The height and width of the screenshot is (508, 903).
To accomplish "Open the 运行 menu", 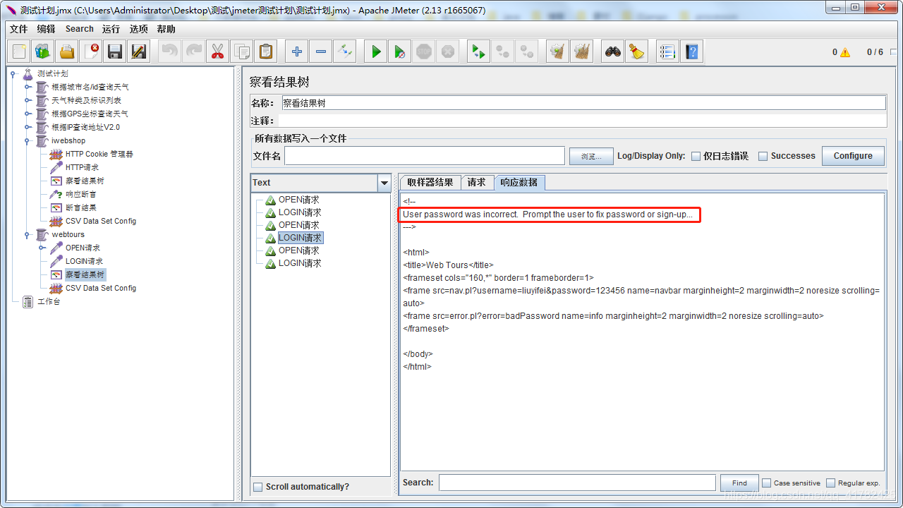I will (x=111, y=29).
